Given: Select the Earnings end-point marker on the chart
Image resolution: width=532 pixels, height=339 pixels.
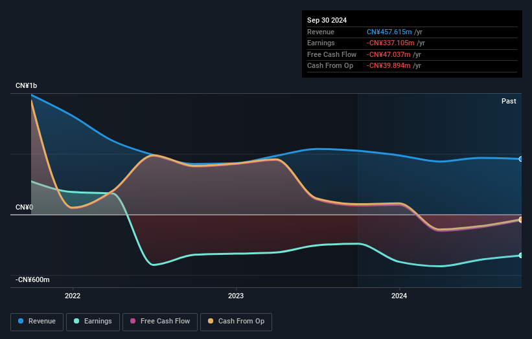Looking at the screenshot, I should click(521, 256).
